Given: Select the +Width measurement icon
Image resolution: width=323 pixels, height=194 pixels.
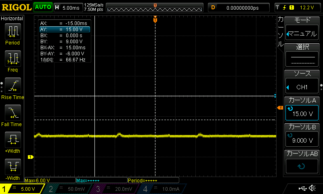Looking at the screenshot, I should click(x=12, y=143).
